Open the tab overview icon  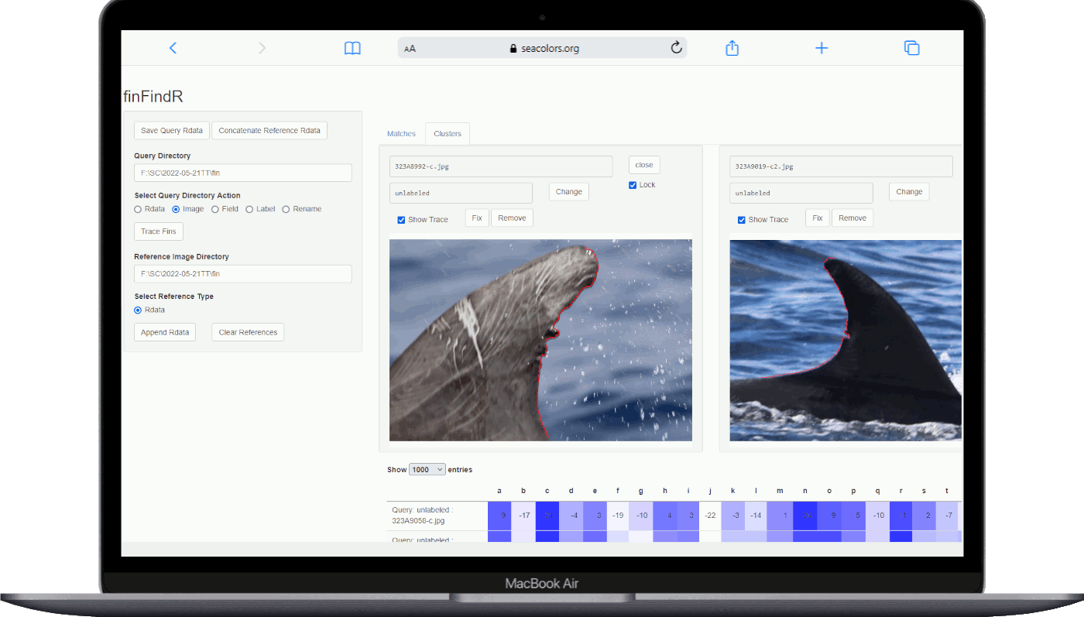coord(911,48)
